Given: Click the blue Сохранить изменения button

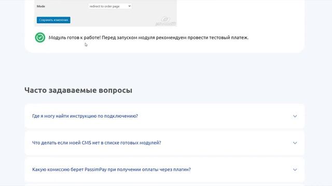Looking at the screenshot, I should [53, 20].
